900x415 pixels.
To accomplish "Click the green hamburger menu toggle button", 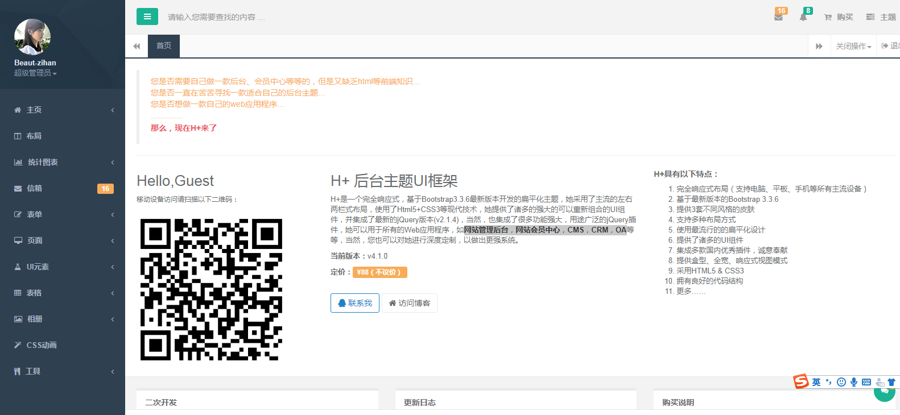I will pos(147,16).
